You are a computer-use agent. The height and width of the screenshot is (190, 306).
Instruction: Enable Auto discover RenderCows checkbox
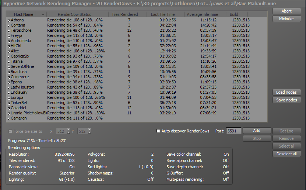(x=158, y=131)
